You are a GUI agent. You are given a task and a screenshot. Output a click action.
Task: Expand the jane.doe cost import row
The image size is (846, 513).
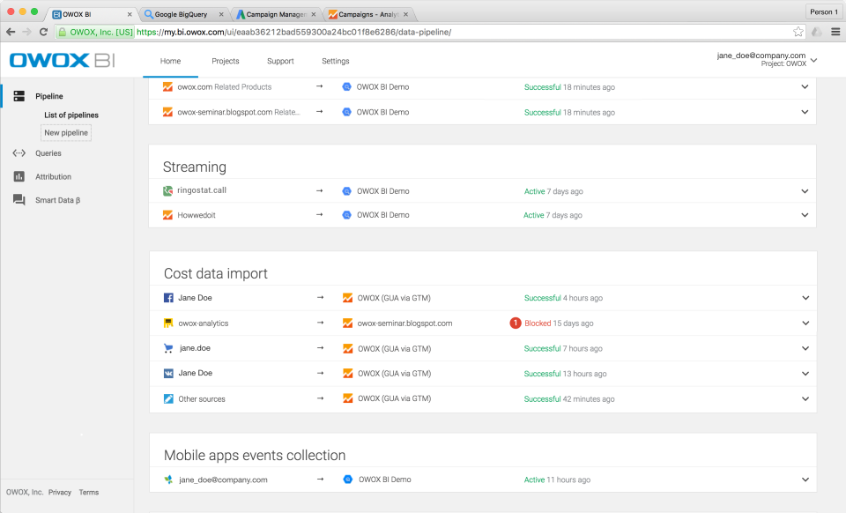coord(805,348)
